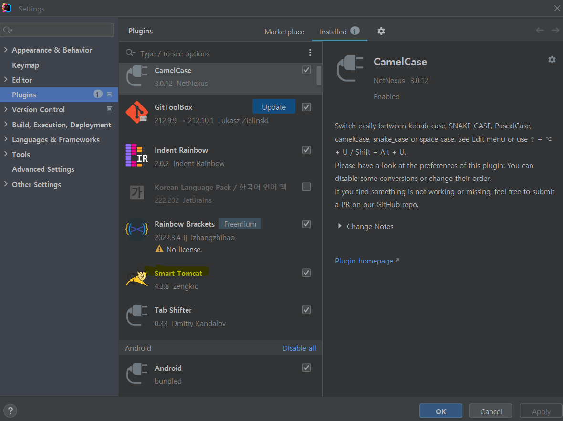
Task: Click the Freemium tag on Rainbow Brackets
Action: pos(240,224)
